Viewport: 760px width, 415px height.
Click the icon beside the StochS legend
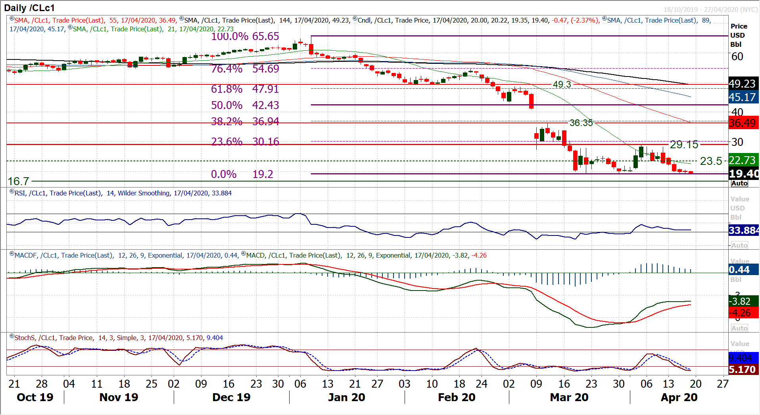12,336
